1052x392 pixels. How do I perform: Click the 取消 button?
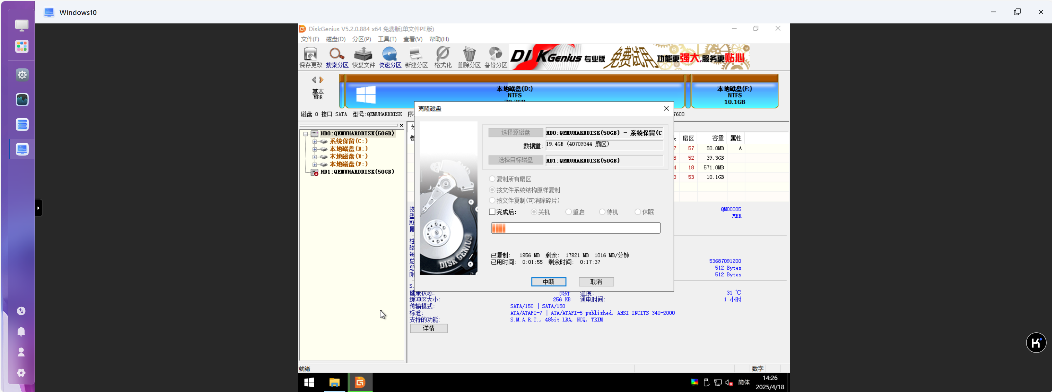[x=596, y=282]
